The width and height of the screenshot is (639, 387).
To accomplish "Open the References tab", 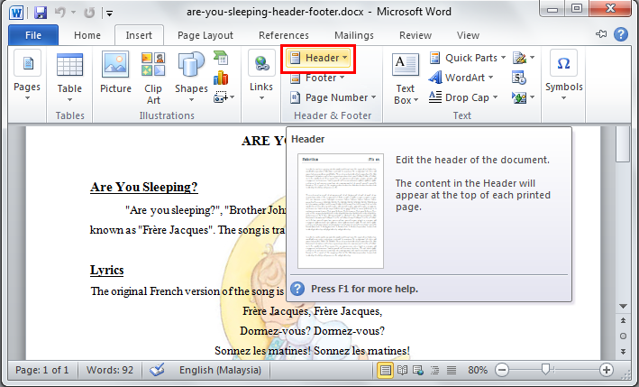I will tap(284, 35).
